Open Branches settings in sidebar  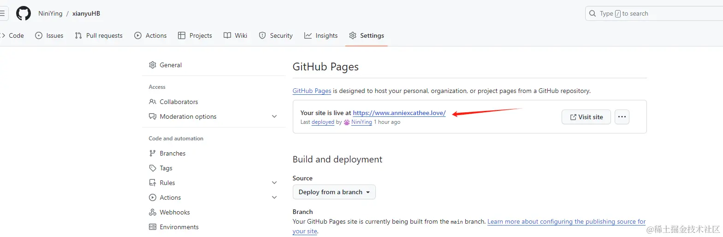[x=214, y=153]
